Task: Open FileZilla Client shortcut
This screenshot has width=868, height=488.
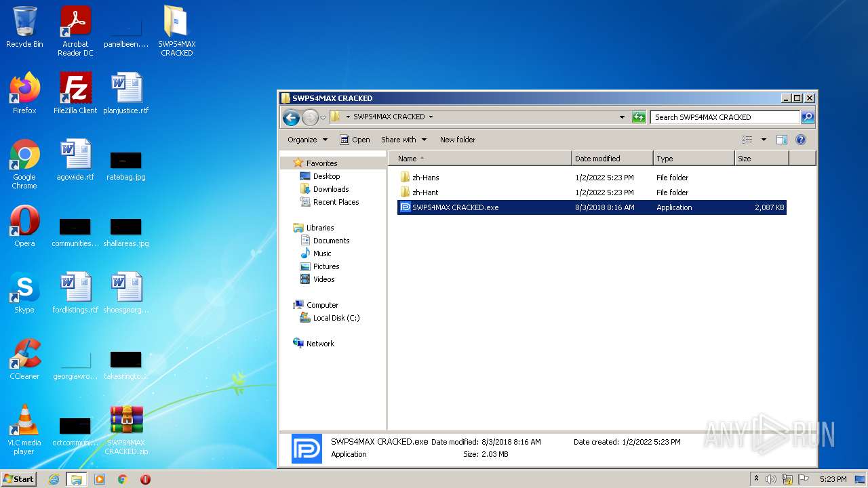Action: [x=75, y=93]
